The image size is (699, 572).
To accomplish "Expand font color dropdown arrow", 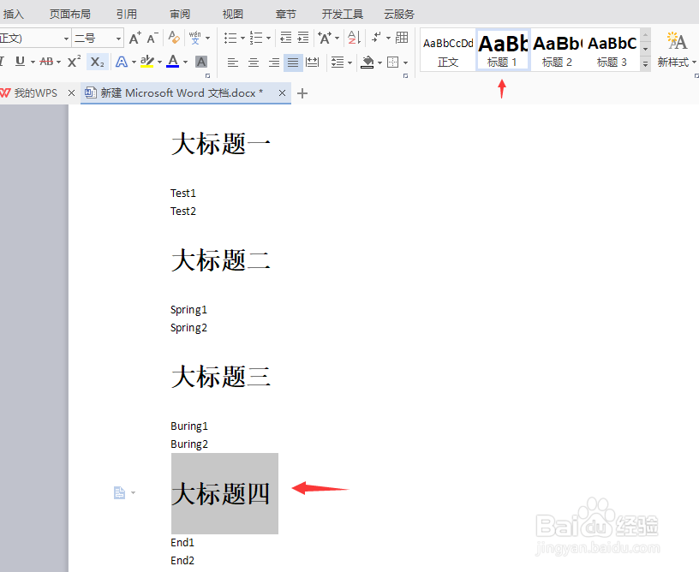I will point(185,62).
